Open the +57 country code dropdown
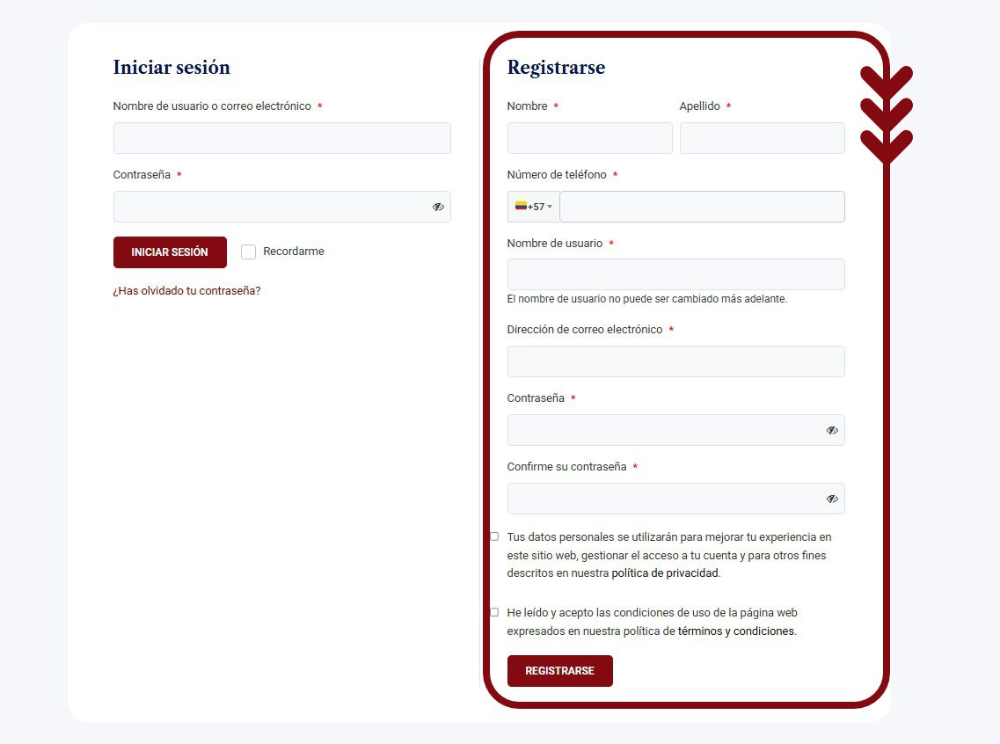The width and height of the screenshot is (1000, 744). (x=534, y=207)
